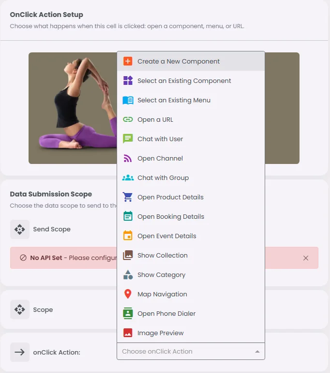330x373 pixels.
Task: Choose Chat with Group from list
Action: click(191, 178)
